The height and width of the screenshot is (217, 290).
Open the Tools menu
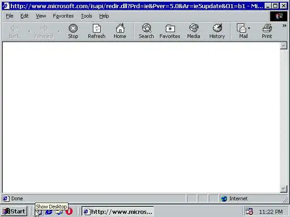coord(87,16)
